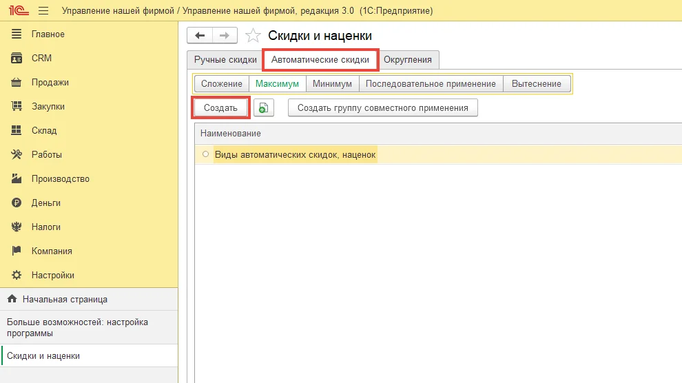The width and height of the screenshot is (682, 383).
Task: Open Закупки menu label
Action: 48,107
